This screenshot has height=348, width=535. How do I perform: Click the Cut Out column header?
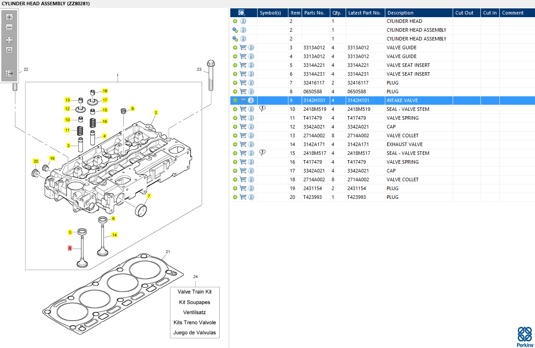pyautogui.click(x=467, y=13)
